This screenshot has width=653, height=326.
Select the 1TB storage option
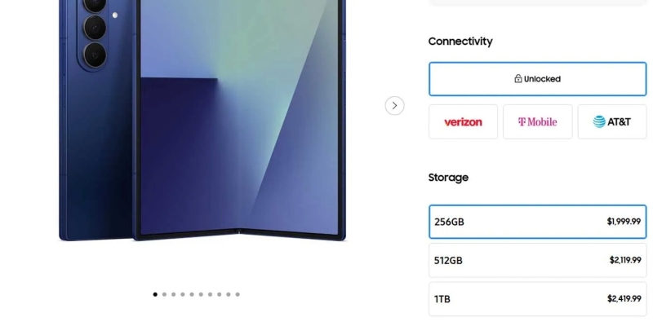(538, 299)
